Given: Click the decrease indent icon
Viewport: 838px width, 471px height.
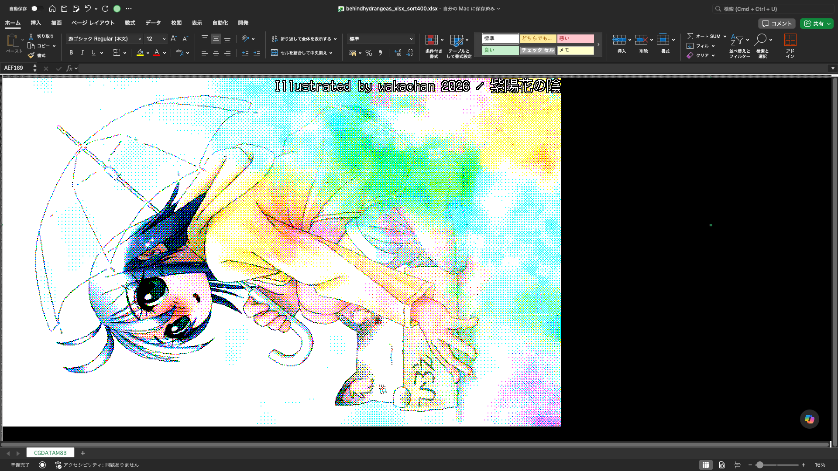Looking at the screenshot, I should tap(245, 53).
